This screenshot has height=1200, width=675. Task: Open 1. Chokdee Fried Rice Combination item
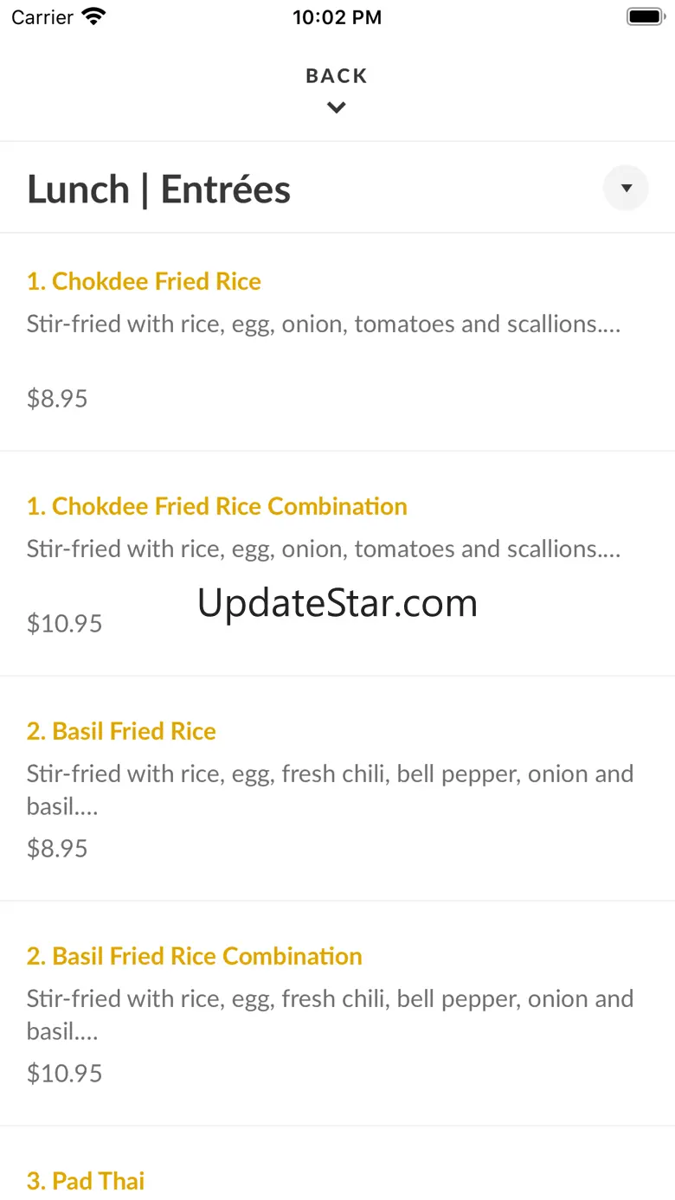[216, 506]
